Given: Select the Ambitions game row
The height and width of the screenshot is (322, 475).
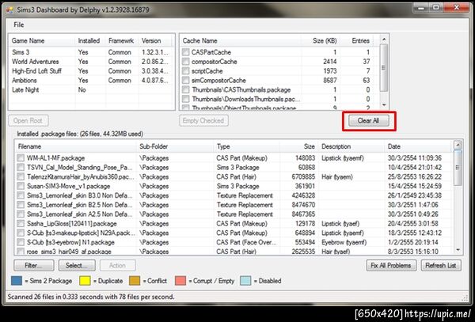Looking at the screenshot, I should [x=91, y=80].
